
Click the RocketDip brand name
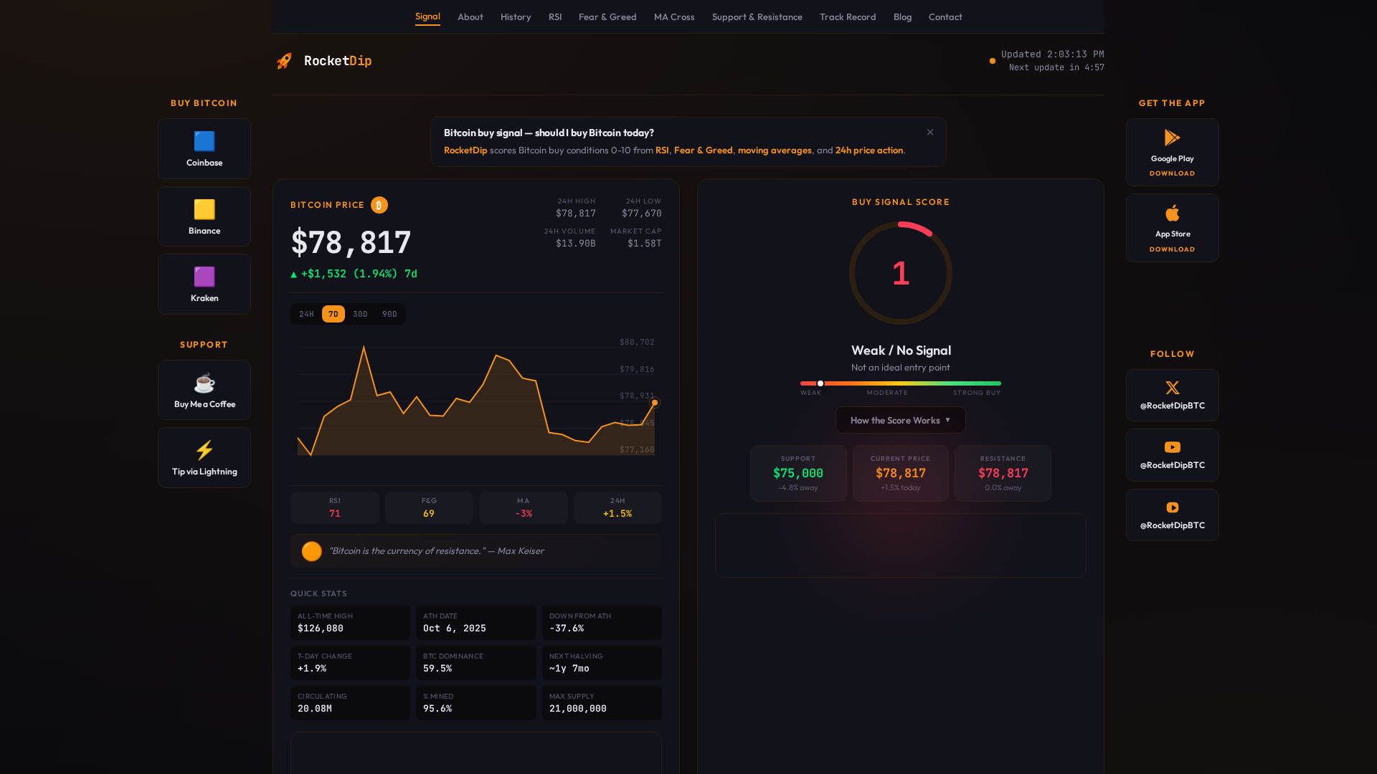(338, 61)
